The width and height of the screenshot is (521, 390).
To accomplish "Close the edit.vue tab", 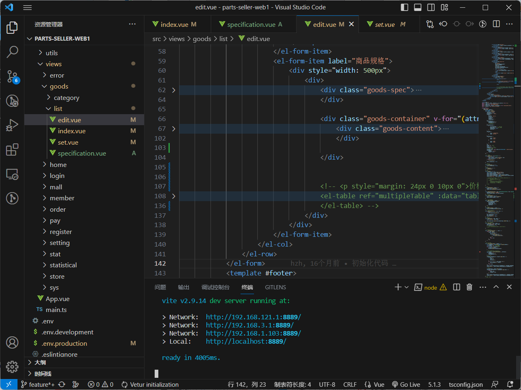I will click(x=351, y=24).
